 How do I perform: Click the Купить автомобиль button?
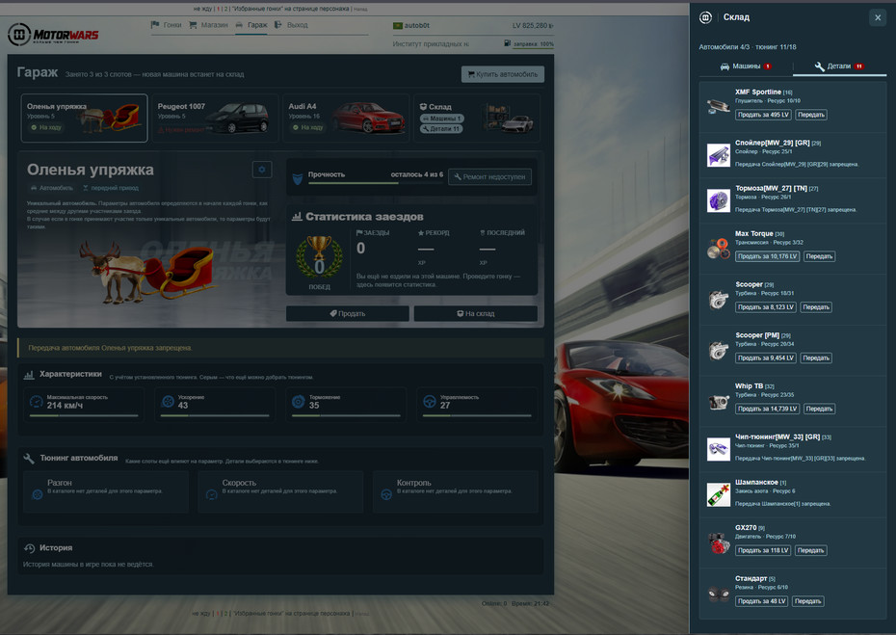click(503, 74)
